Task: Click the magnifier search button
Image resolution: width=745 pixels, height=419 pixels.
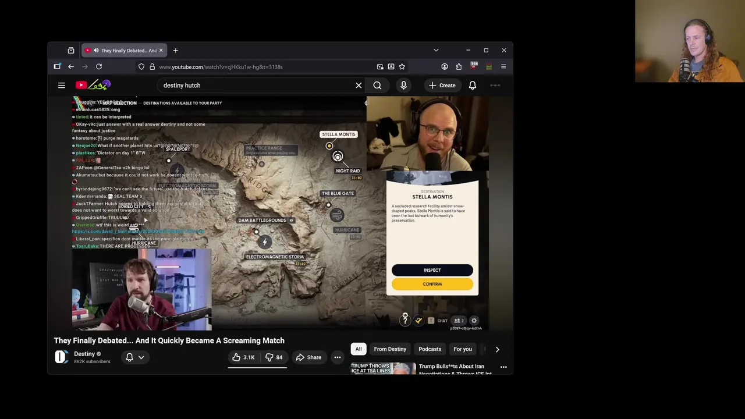Action: point(377,86)
